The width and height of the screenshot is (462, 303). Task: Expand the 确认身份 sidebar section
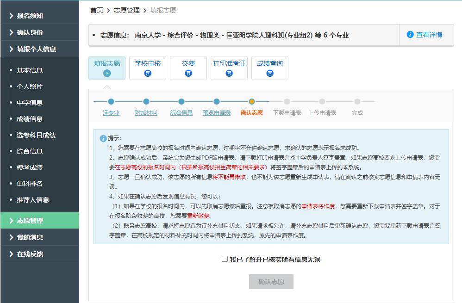coord(30,32)
